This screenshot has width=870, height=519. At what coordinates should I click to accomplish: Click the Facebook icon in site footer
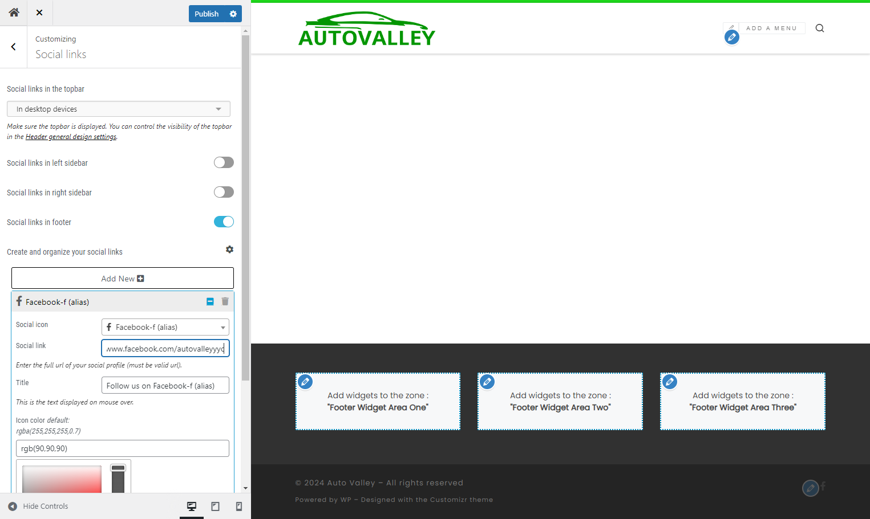[823, 486]
